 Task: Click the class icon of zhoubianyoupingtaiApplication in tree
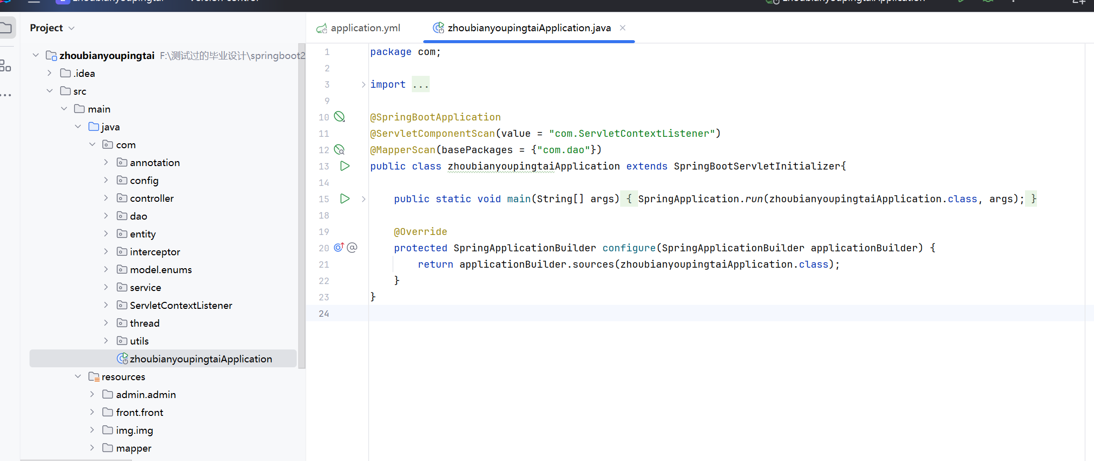122,358
